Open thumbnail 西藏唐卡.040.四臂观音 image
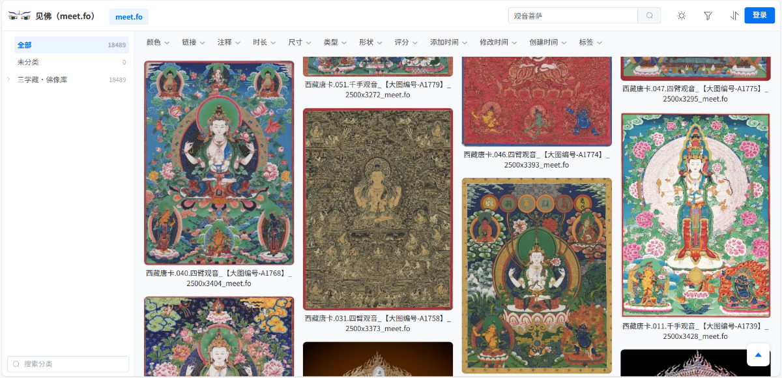Image resolution: width=782 pixels, height=378 pixels. [x=219, y=163]
